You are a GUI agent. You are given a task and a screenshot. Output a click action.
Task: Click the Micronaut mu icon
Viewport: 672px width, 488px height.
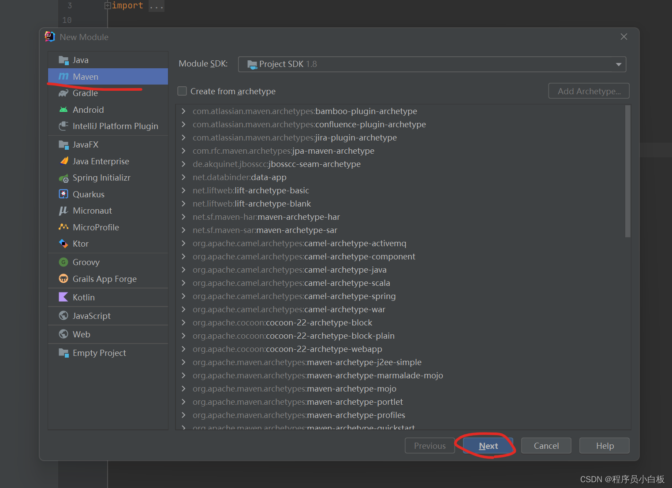coord(63,211)
